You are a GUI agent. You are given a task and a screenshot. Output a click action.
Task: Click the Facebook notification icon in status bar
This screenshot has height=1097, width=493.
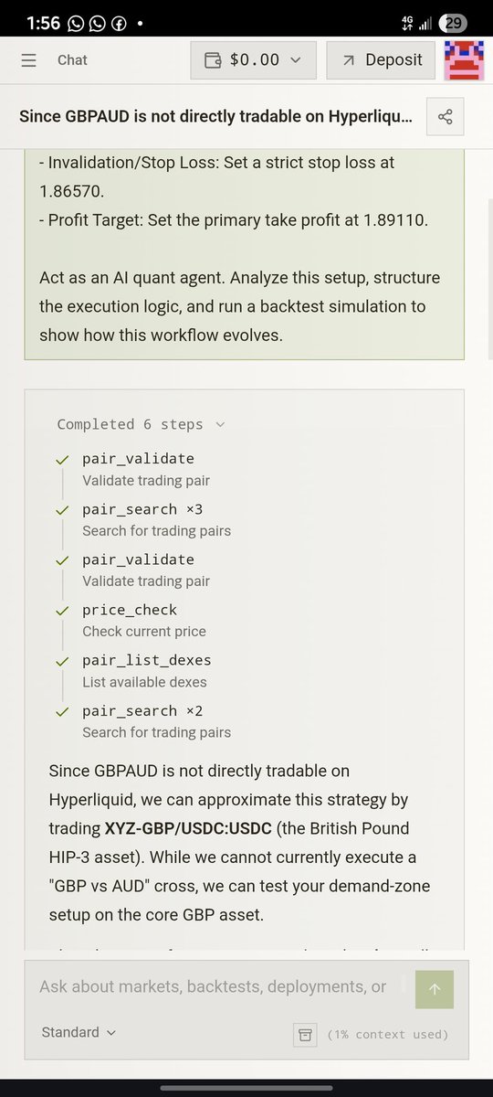tap(119, 23)
